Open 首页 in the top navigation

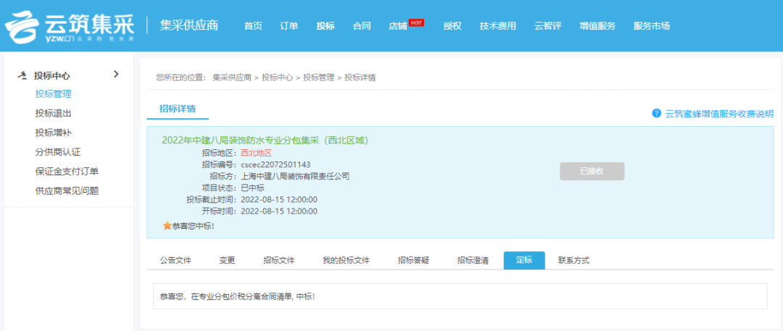[x=253, y=26]
